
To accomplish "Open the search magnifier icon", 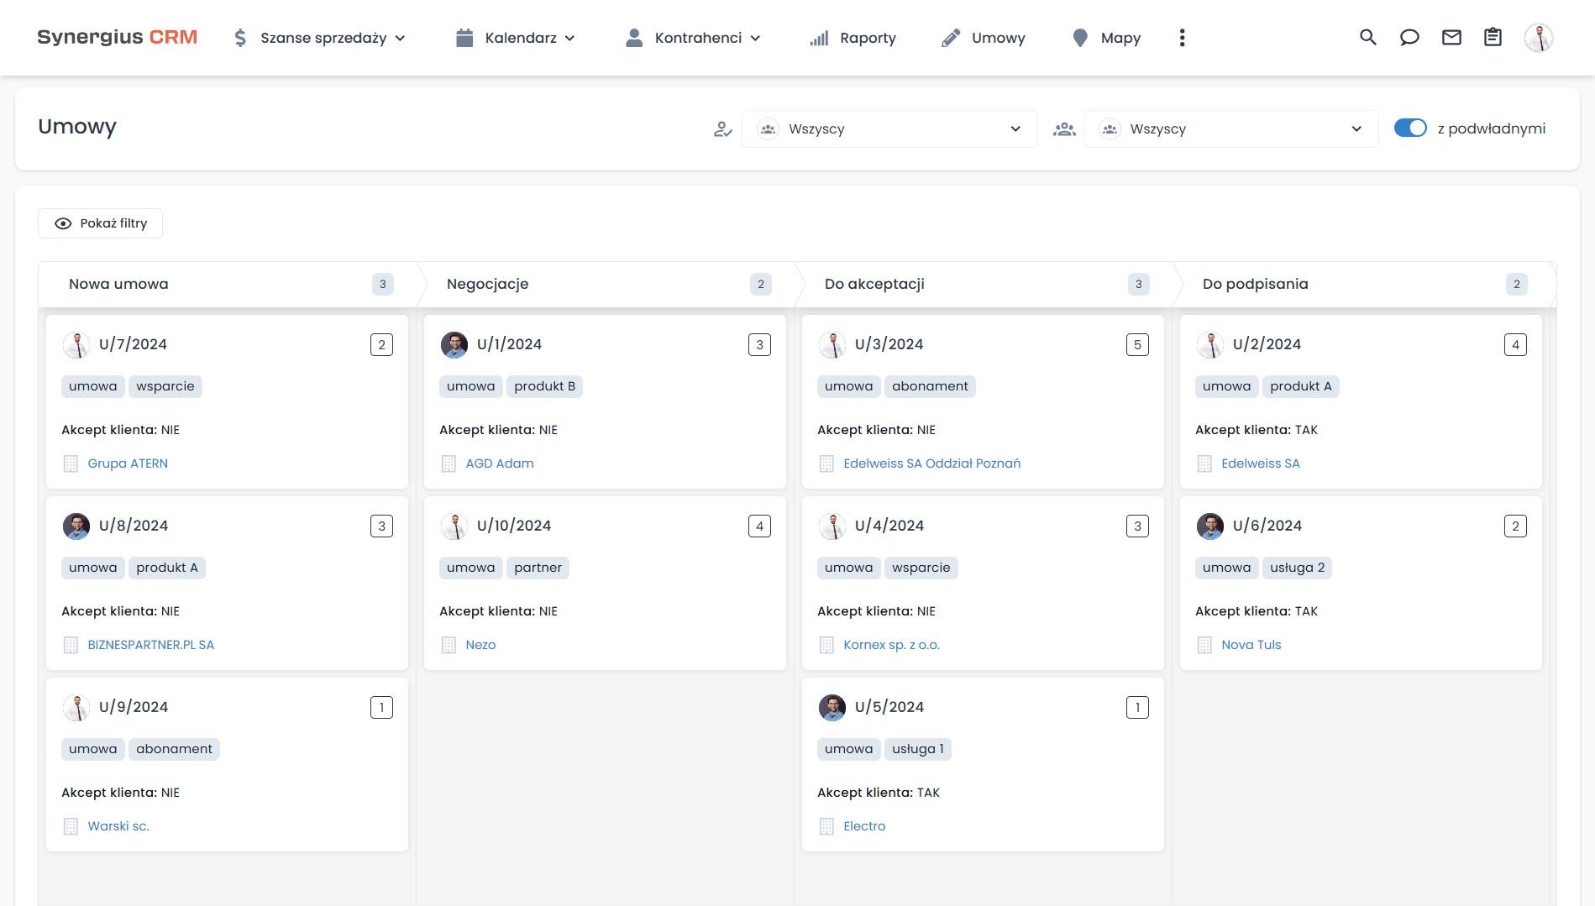I will pyautogui.click(x=1367, y=38).
